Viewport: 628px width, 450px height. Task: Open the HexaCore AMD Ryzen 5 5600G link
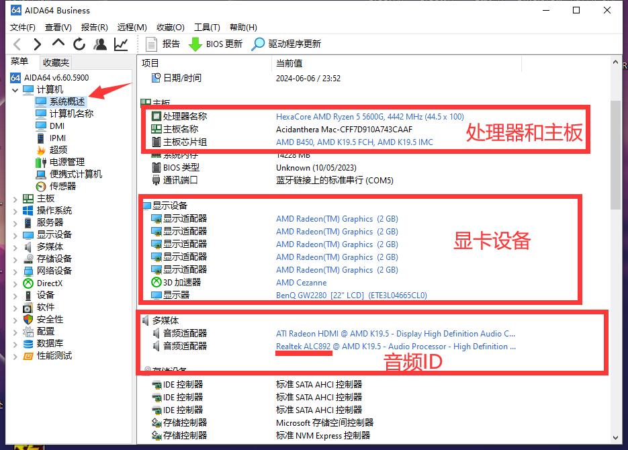click(369, 116)
